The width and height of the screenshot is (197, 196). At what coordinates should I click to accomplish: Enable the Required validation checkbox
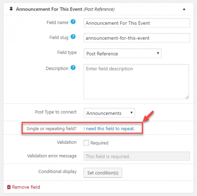click(86, 143)
